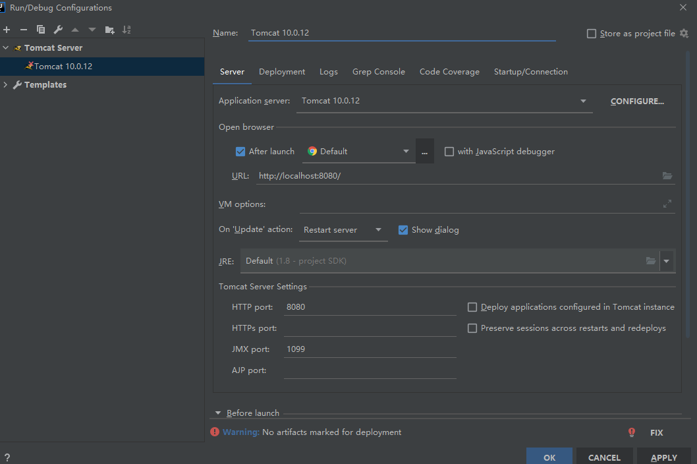Open the red bulb icon beside FIX
The image size is (697, 464).
[x=632, y=432]
